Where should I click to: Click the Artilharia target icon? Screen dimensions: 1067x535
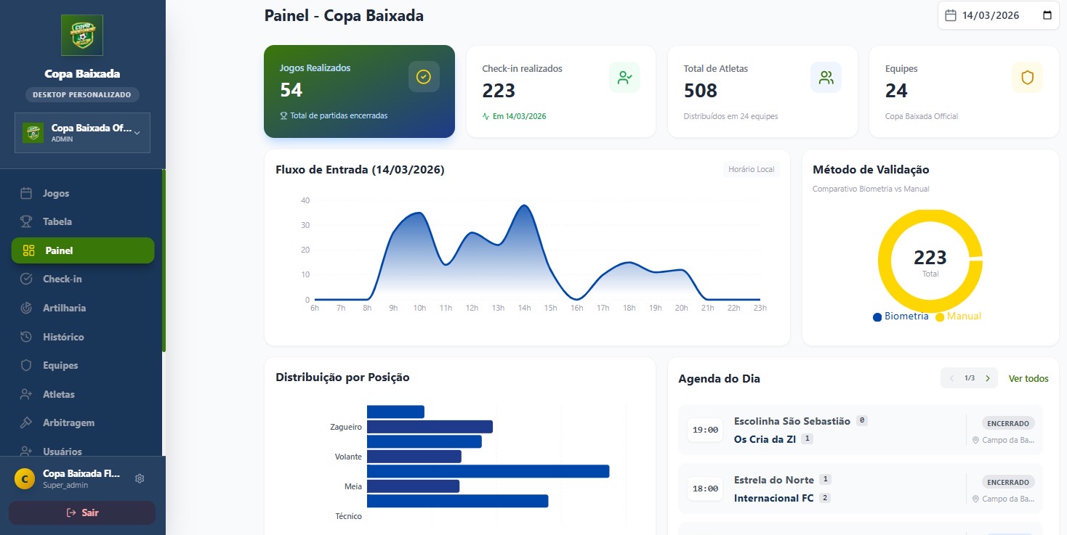pos(26,308)
